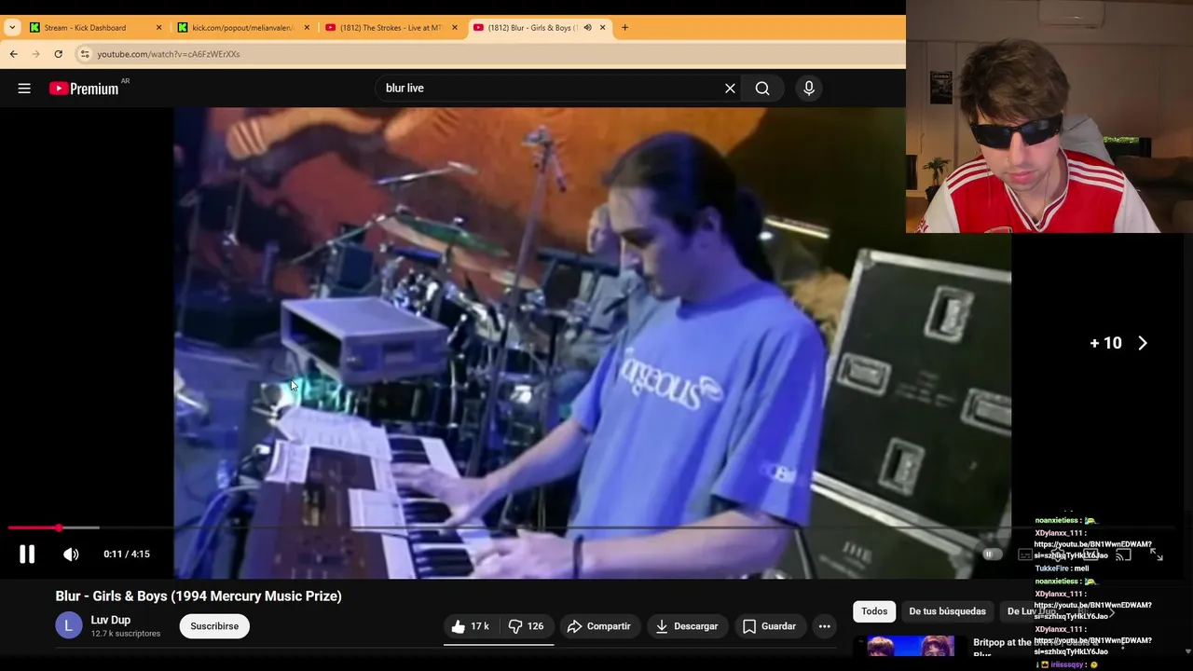Enter fullscreen mode in the player
Screen dimensions: 1193x671
tap(1156, 555)
